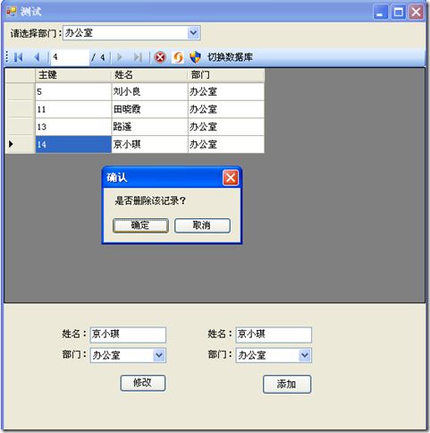Click the 添加 button
The image size is (430, 433).
coord(287,384)
